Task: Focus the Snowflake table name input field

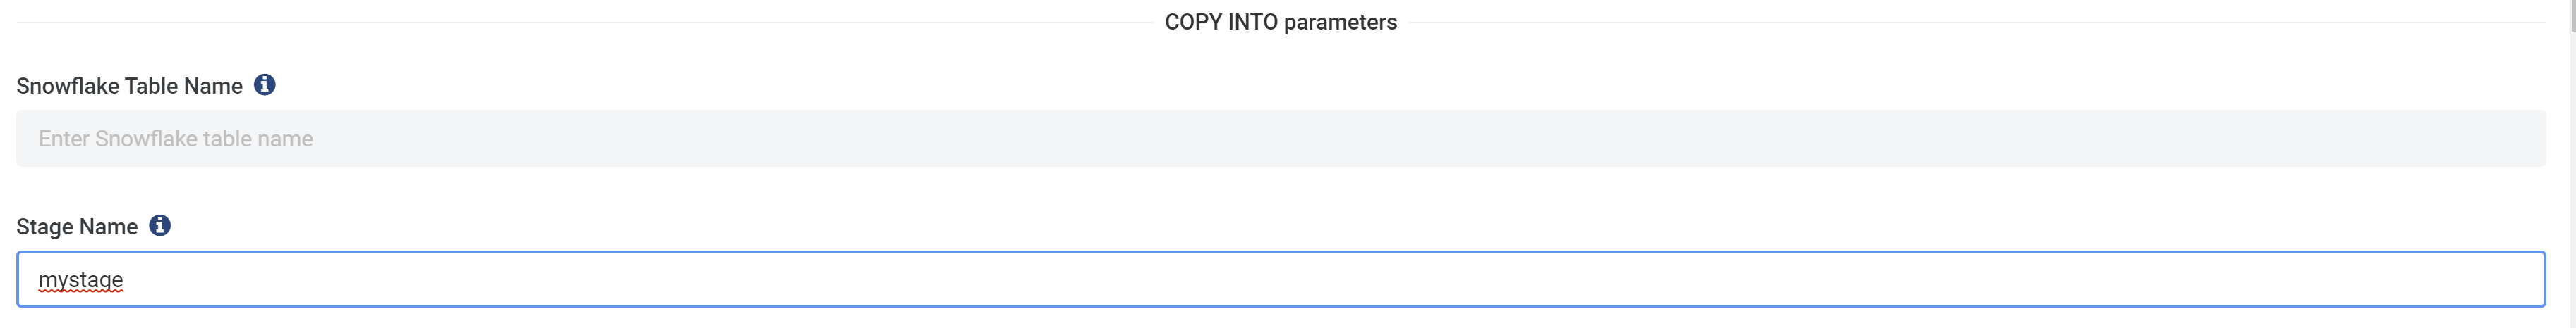Action: coord(1280,139)
